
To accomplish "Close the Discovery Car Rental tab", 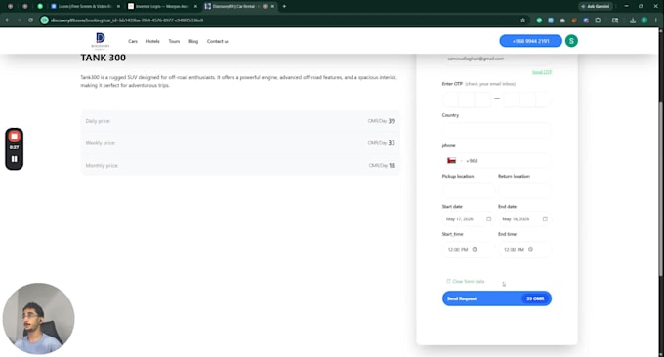I will [272, 7].
